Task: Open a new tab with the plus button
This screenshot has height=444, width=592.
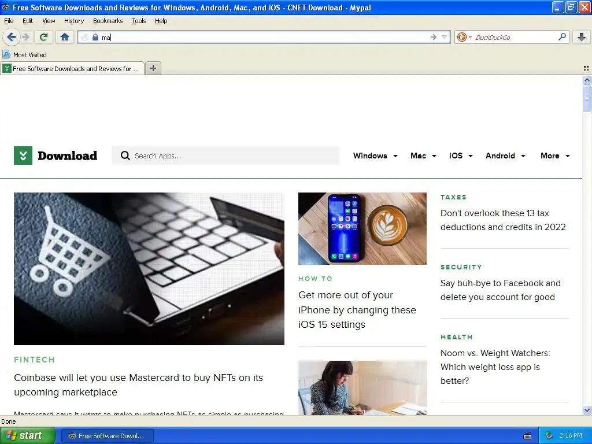Action: click(x=153, y=68)
